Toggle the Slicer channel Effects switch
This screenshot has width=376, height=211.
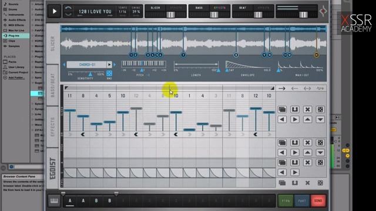pyautogui.click(x=176, y=8)
